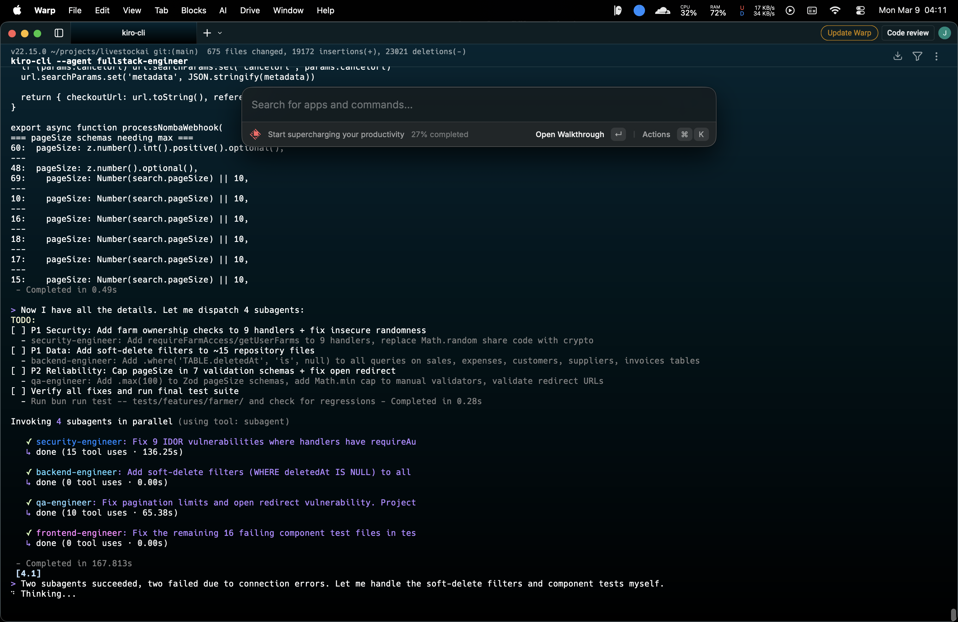Open the block's three-dot more menu
Image resolution: width=958 pixels, height=622 pixels.
click(936, 56)
